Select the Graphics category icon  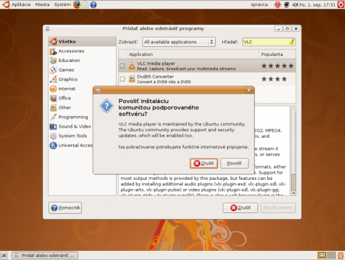[x=53, y=79]
